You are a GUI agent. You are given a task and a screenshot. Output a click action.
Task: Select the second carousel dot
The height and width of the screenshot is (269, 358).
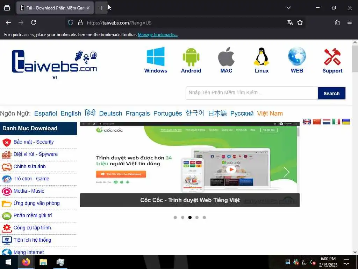tap(182, 217)
